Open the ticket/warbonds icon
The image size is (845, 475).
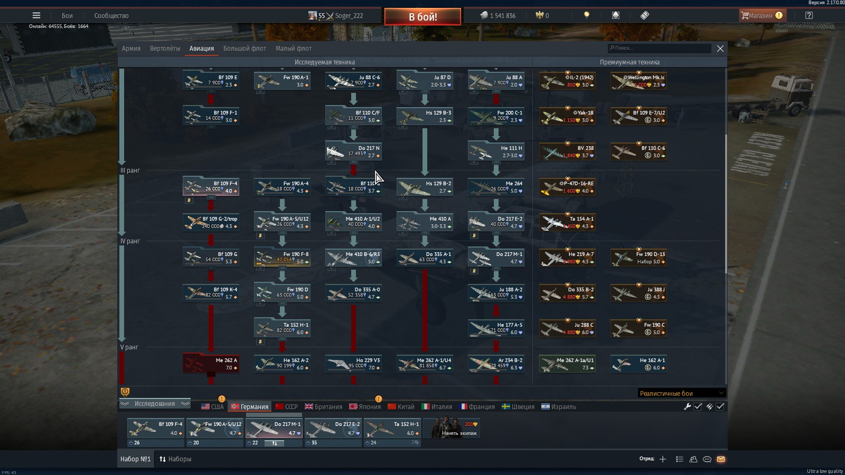645,15
